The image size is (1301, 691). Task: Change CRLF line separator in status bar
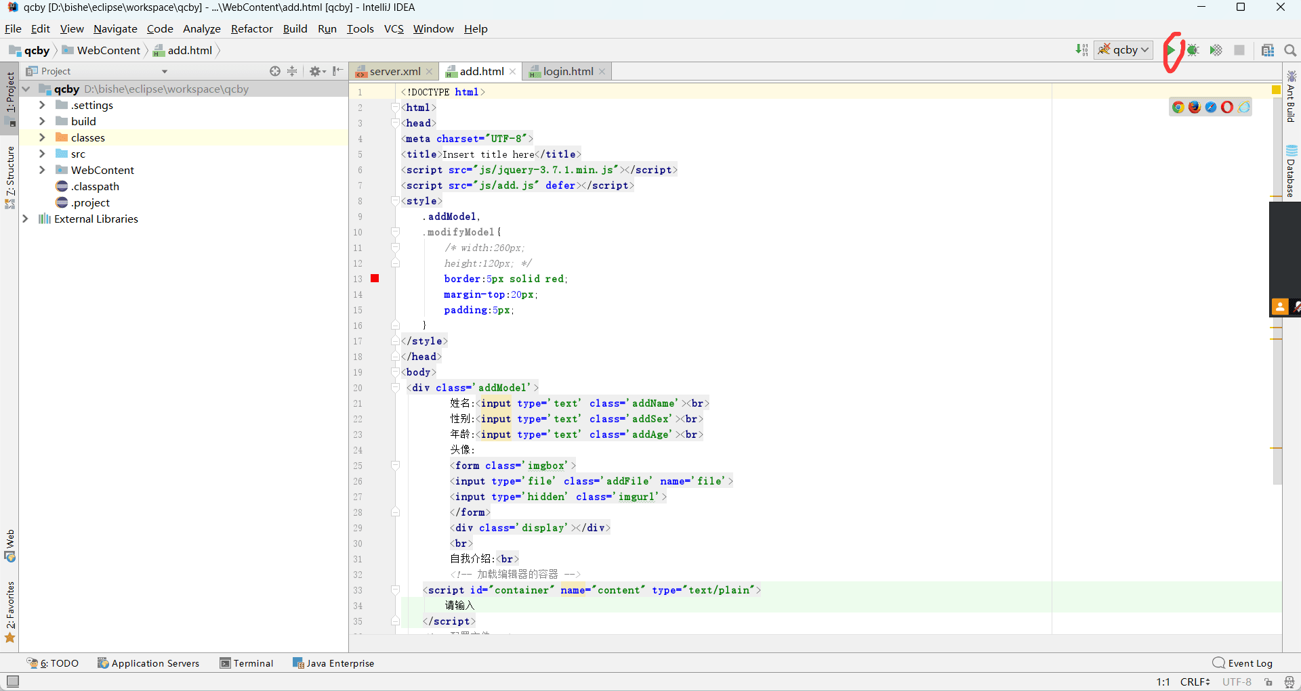(1195, 682)
